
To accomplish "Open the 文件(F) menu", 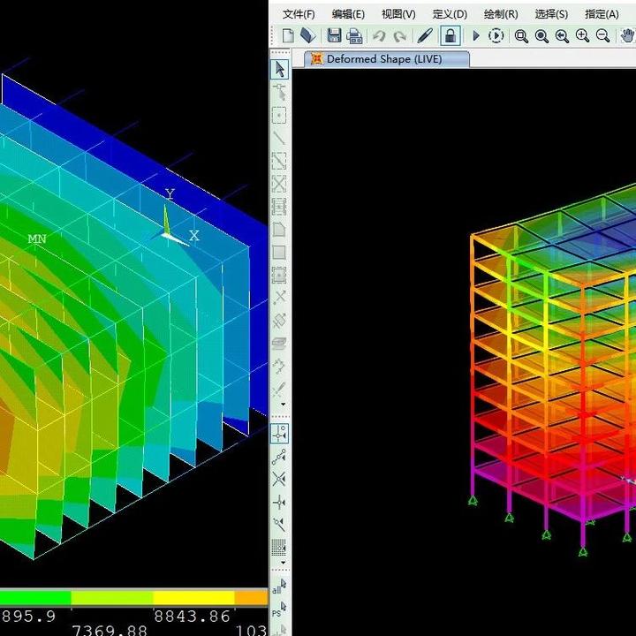I will pyautogui.click(x=299, y=14).
